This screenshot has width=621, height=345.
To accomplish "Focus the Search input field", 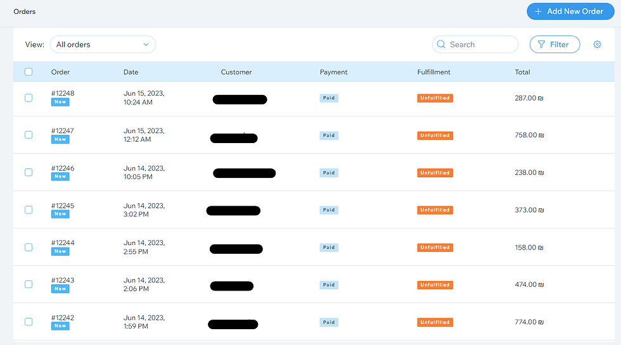I will (x=475, y=44).
